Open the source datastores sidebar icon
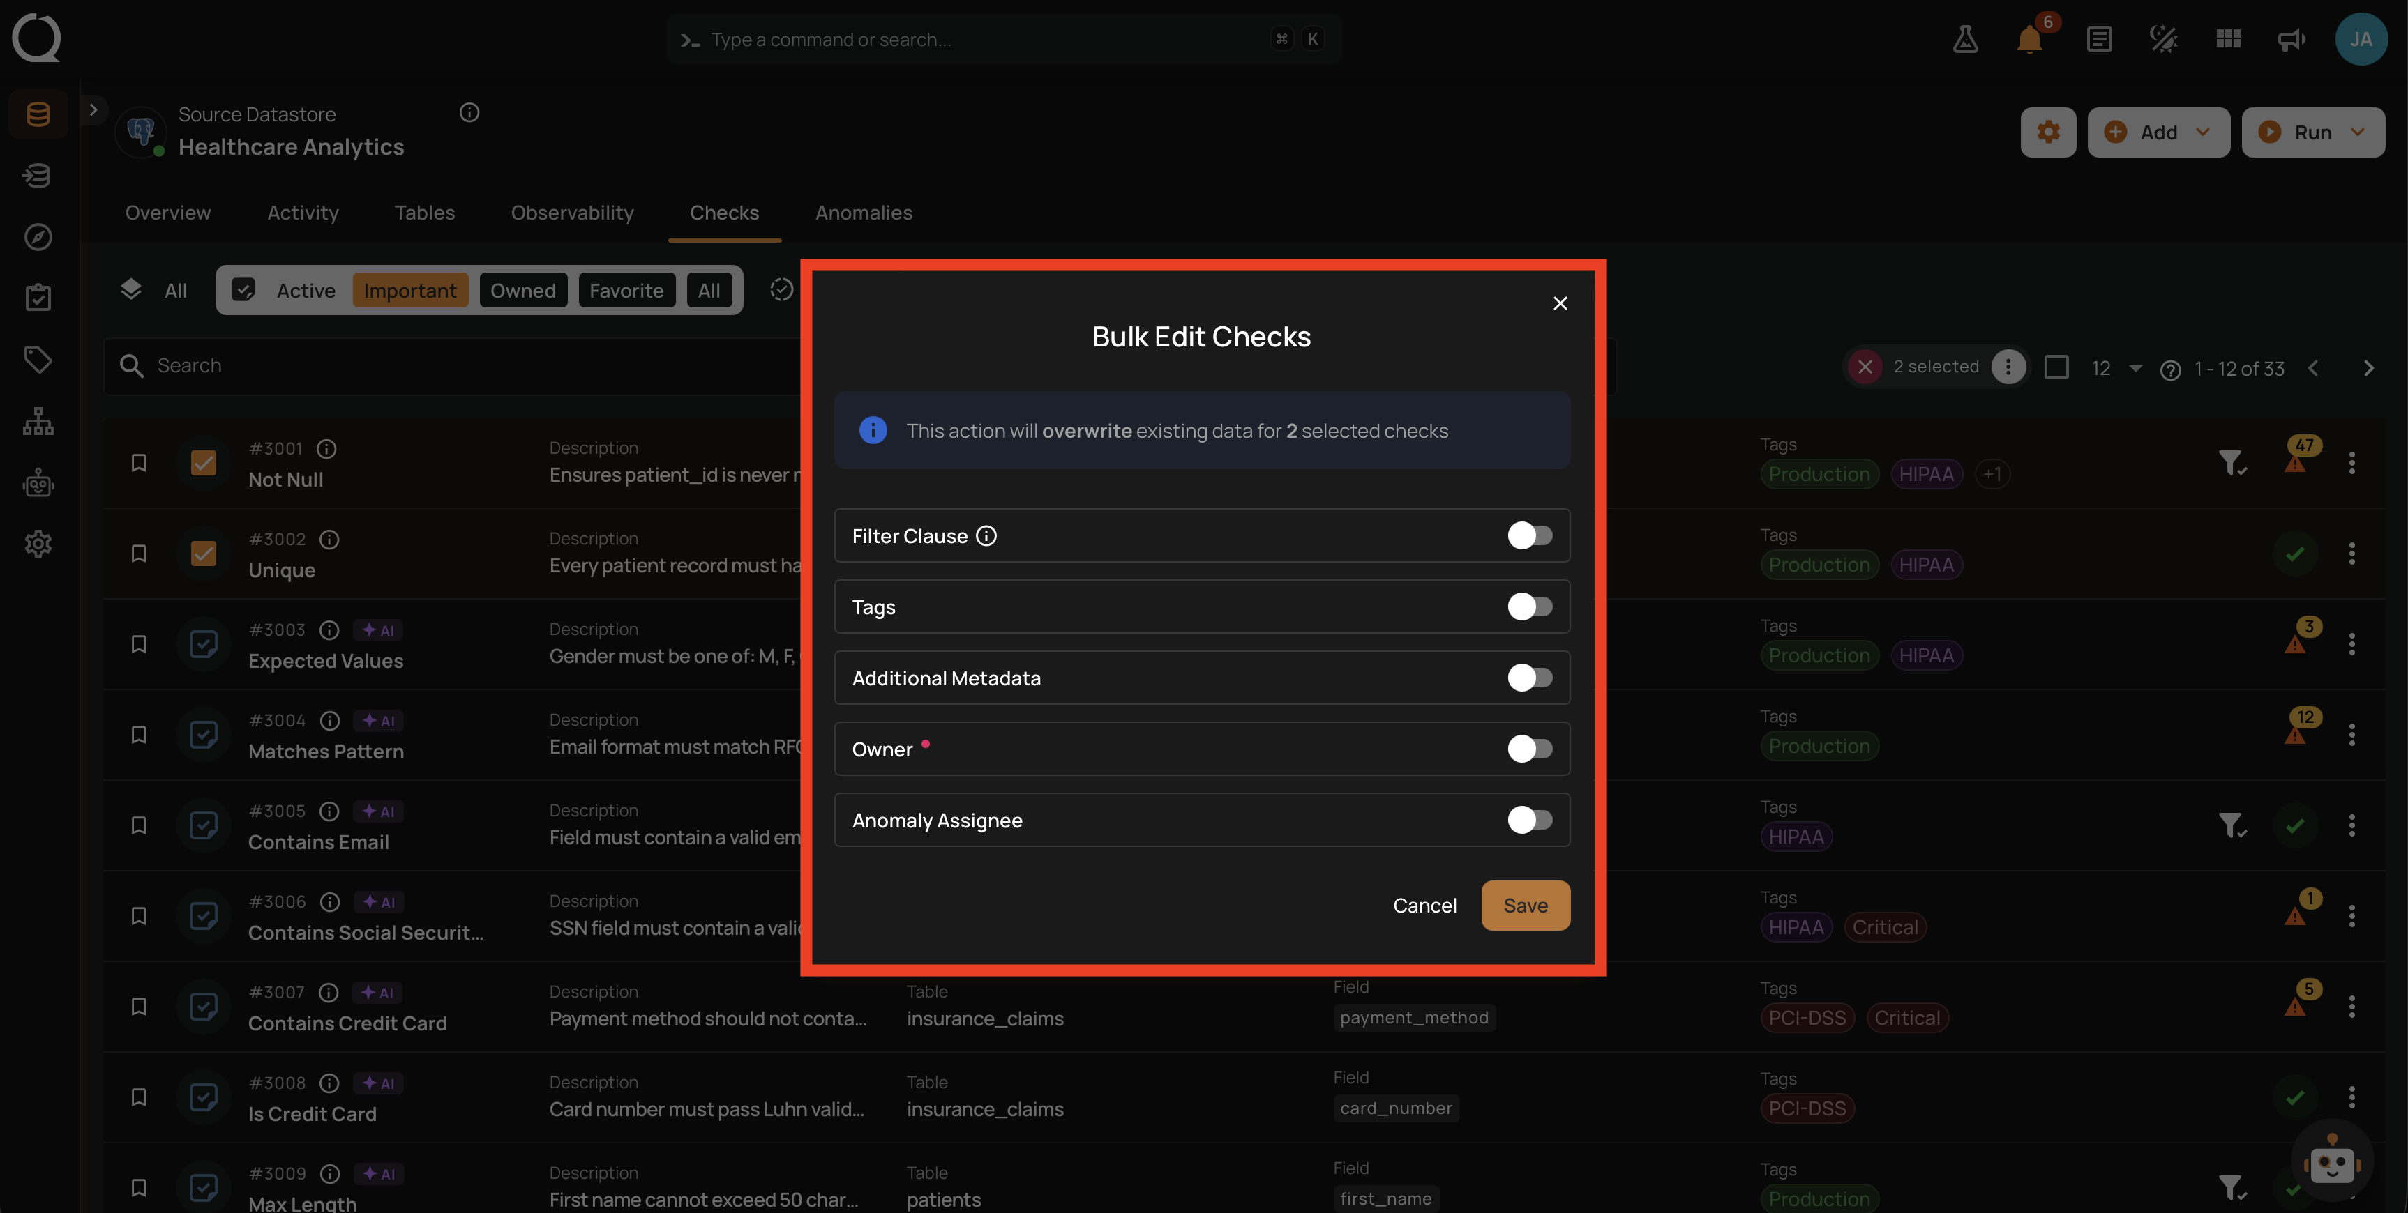The height and width of the screenshot is (1213, 2408). coord(38,114)
